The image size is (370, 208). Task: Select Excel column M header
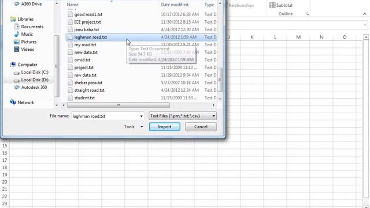pyautogui.click(x=298, y=37)
